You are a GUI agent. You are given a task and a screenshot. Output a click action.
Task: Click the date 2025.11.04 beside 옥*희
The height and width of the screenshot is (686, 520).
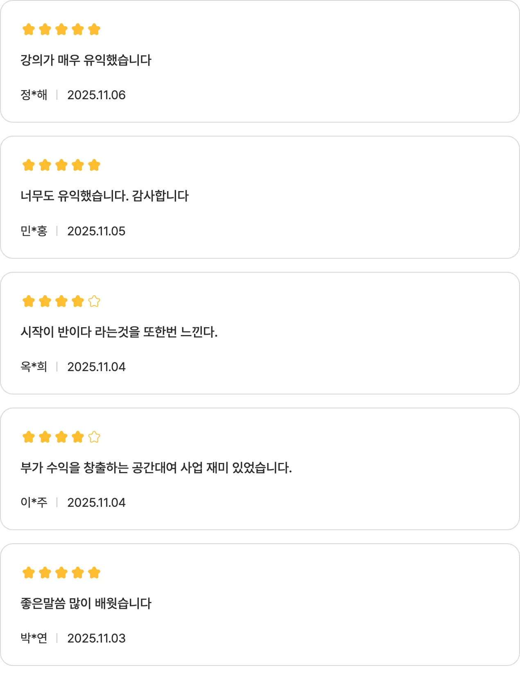96,367
